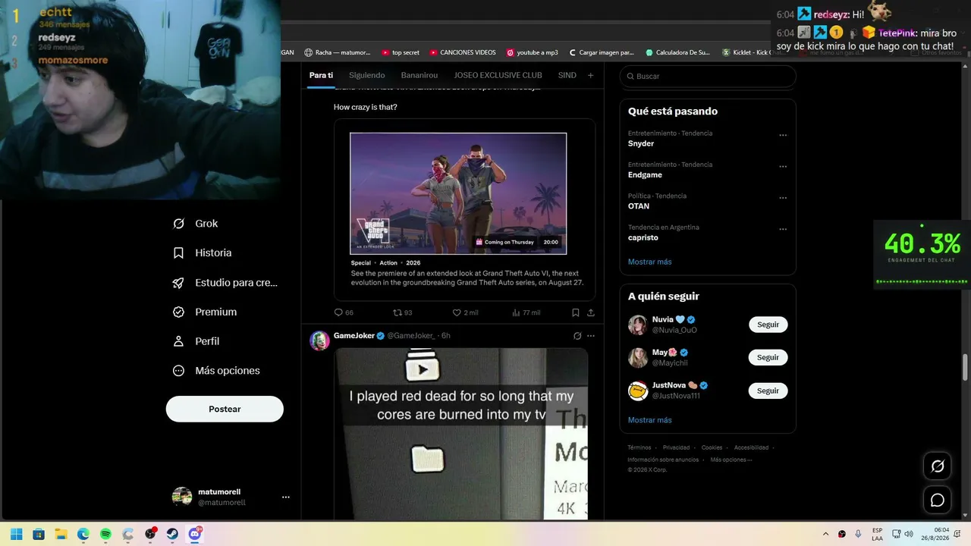Open the Windows Start menu
This screenshot has width=971, height=546.
pos(16,534)
